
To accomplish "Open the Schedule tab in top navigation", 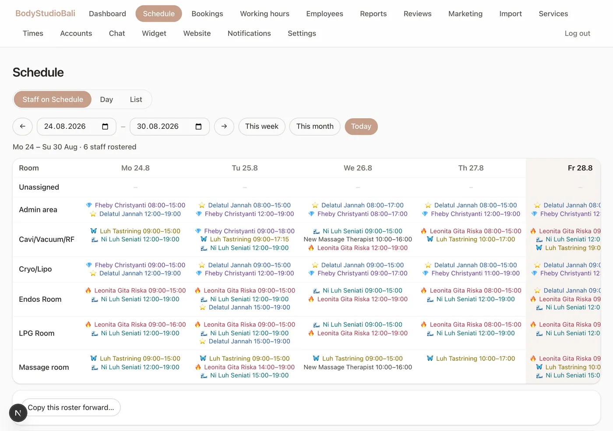I will (159, 14).
